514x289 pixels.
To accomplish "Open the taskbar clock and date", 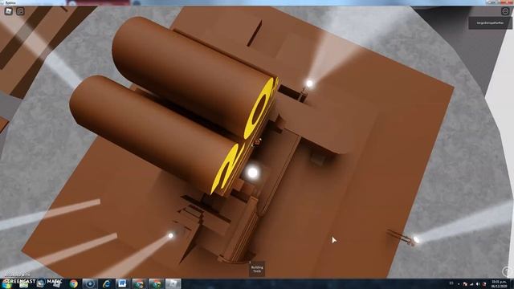I will 499,283.
